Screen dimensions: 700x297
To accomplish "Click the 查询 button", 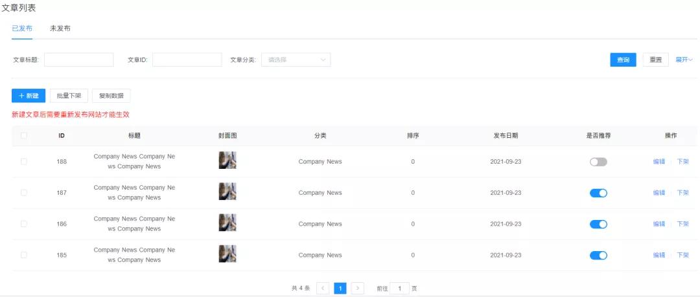I will [624, 60].
